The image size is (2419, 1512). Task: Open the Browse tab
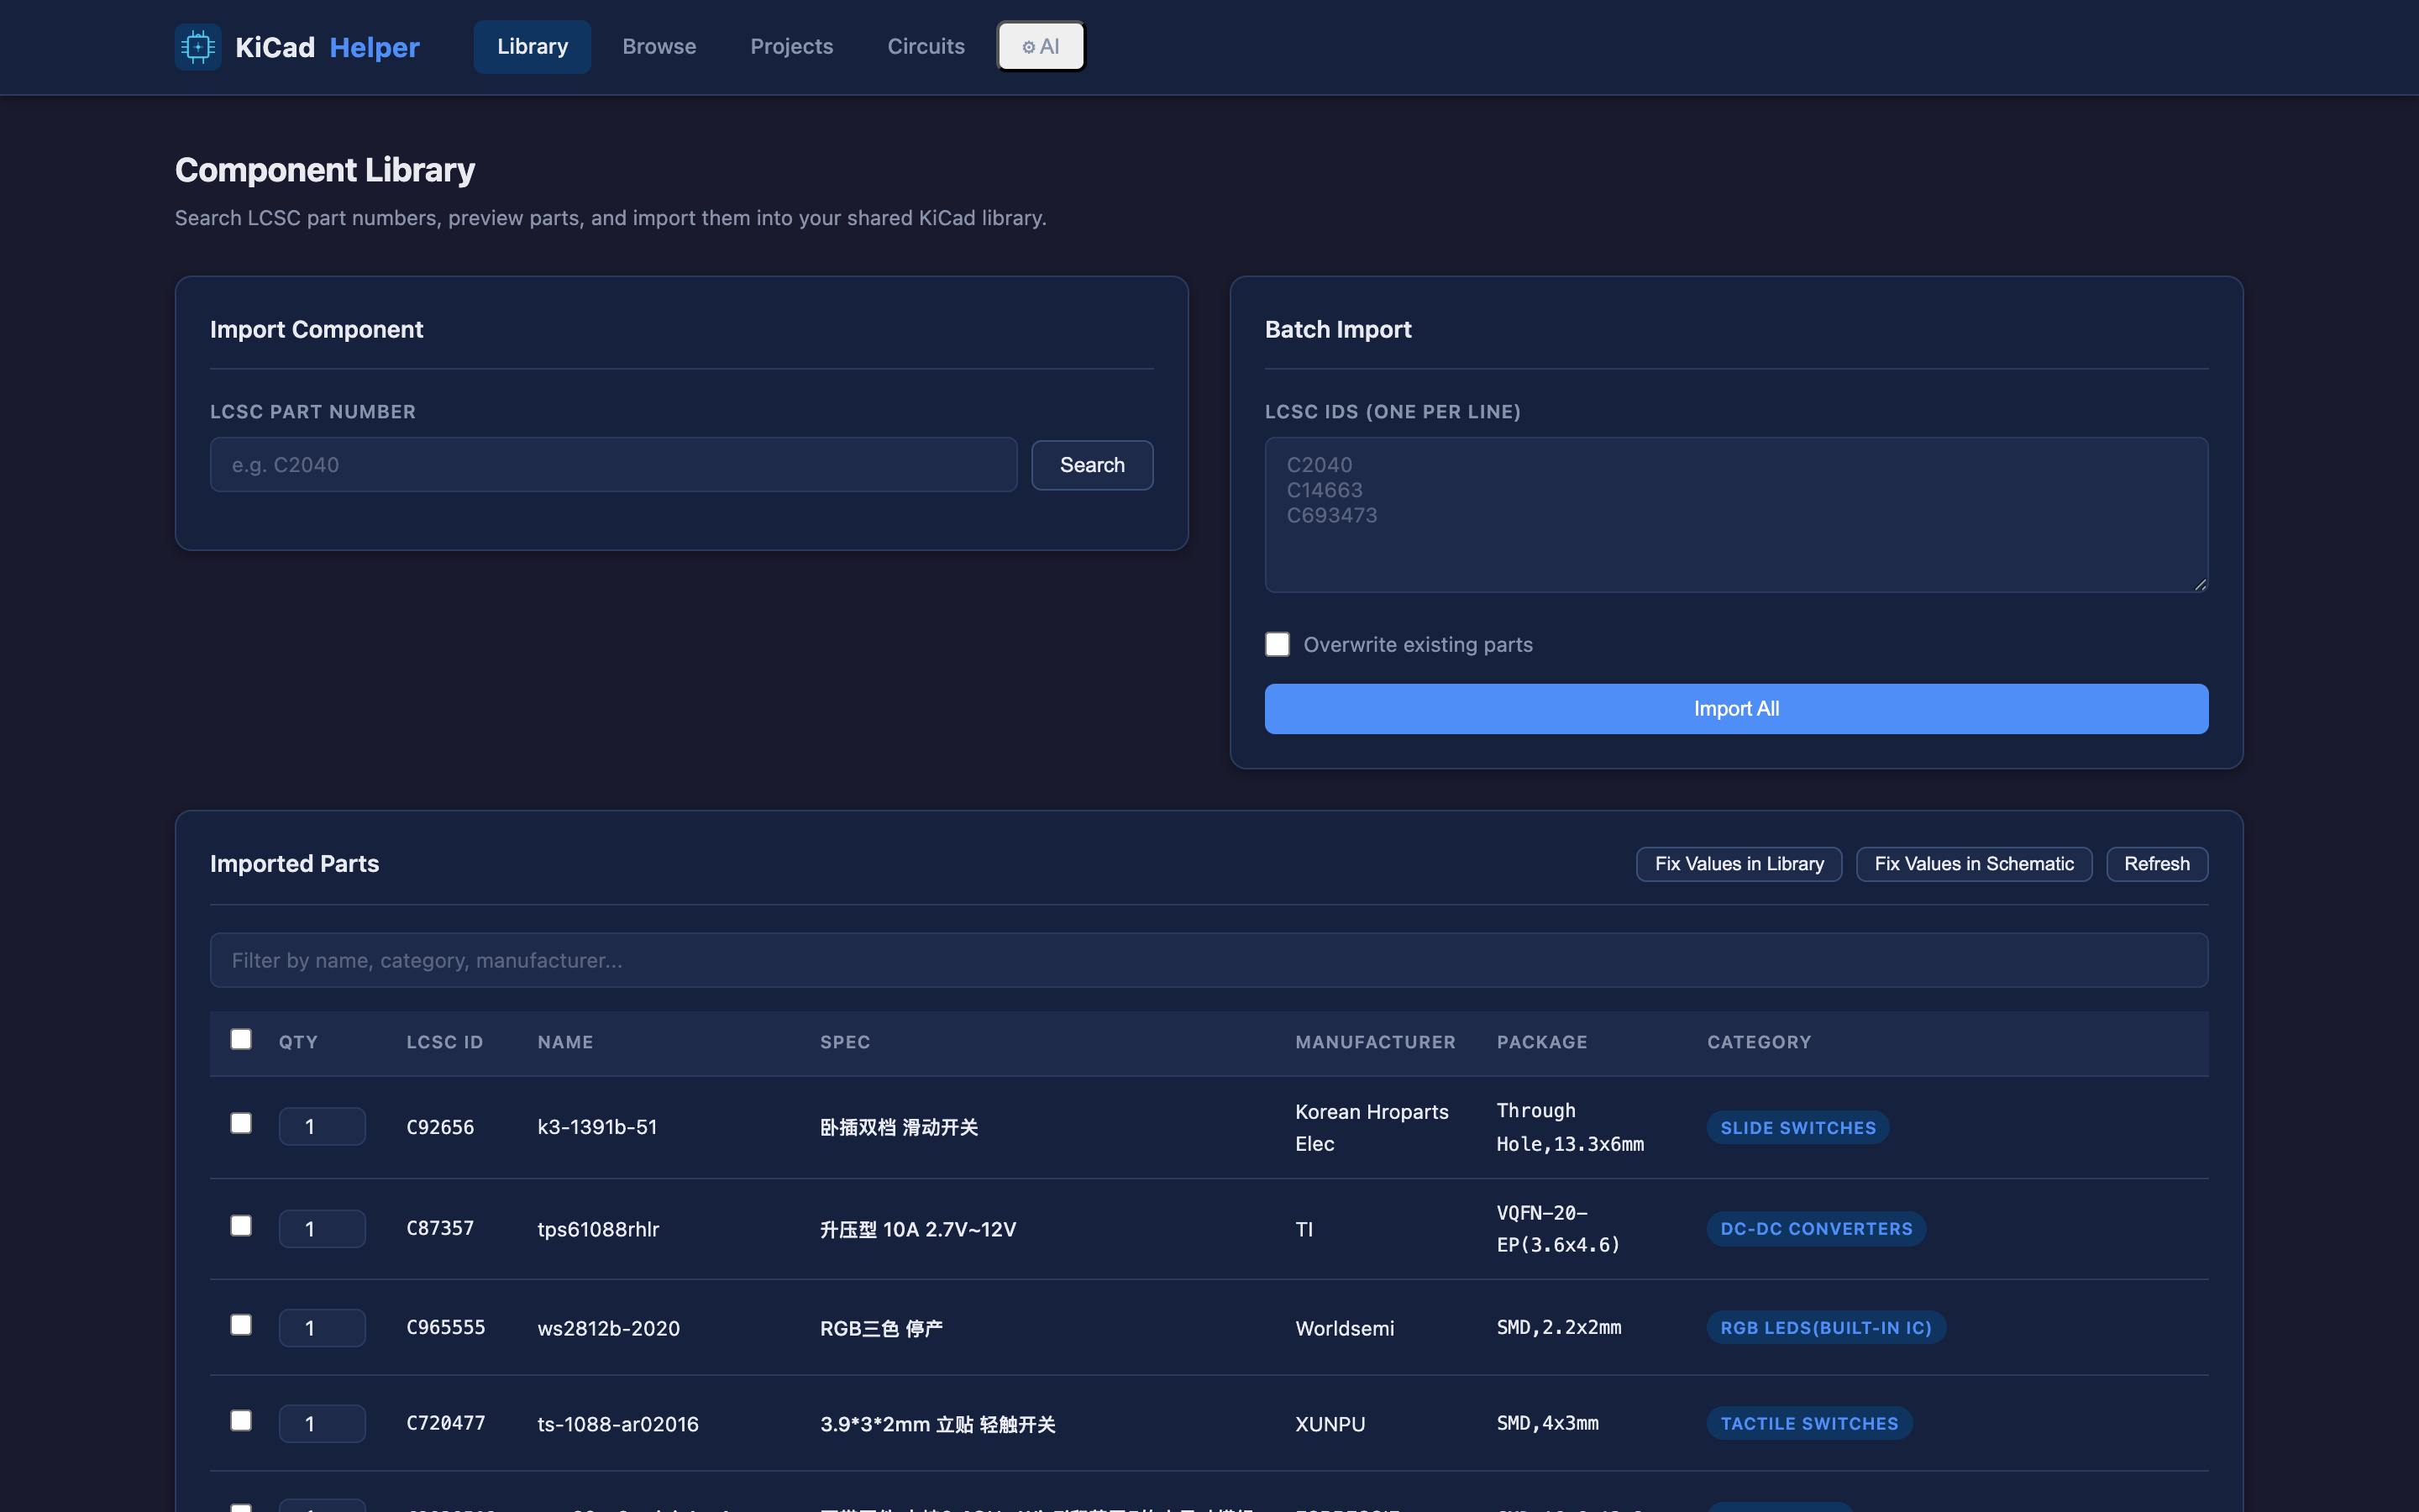click(659, 47)
